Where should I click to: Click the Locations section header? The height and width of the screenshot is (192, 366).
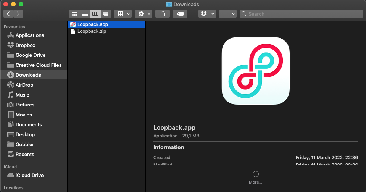click(x=13, y=188)
